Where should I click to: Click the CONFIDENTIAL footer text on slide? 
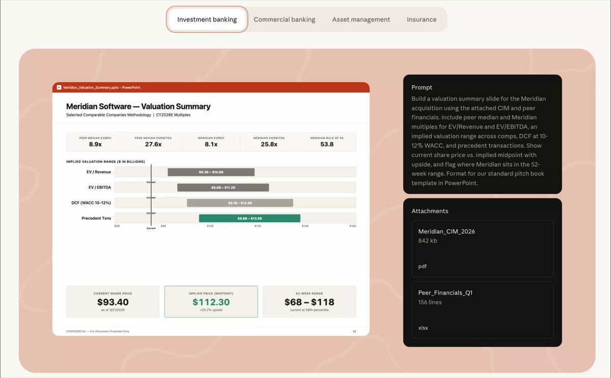(x=98, y=331)
